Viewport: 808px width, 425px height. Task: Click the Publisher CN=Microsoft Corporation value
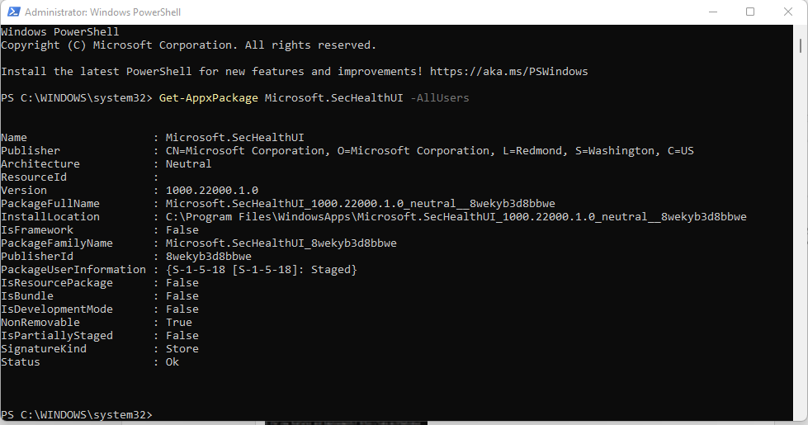[x=430, y=151]
